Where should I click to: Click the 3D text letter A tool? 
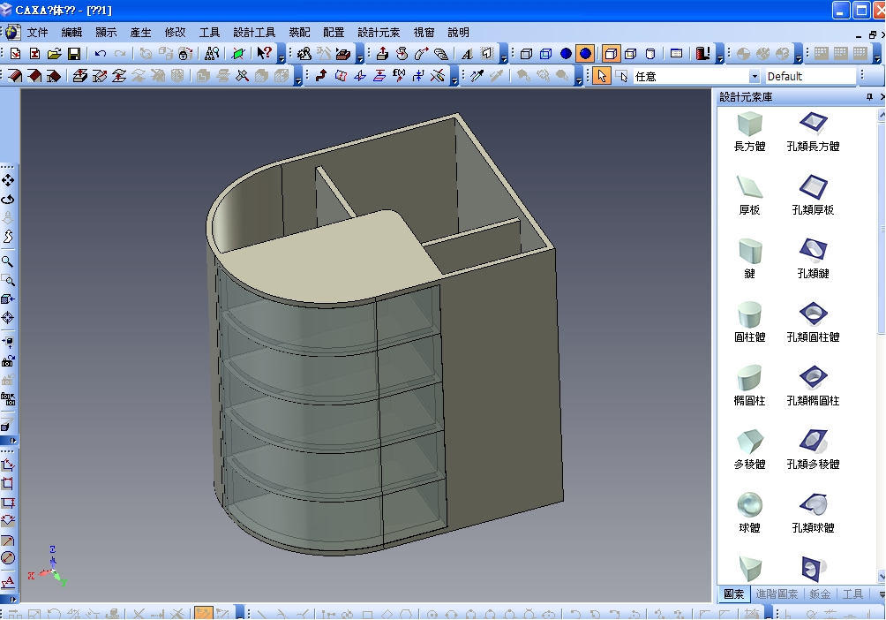pyautogui.click(x=467, y=54)
